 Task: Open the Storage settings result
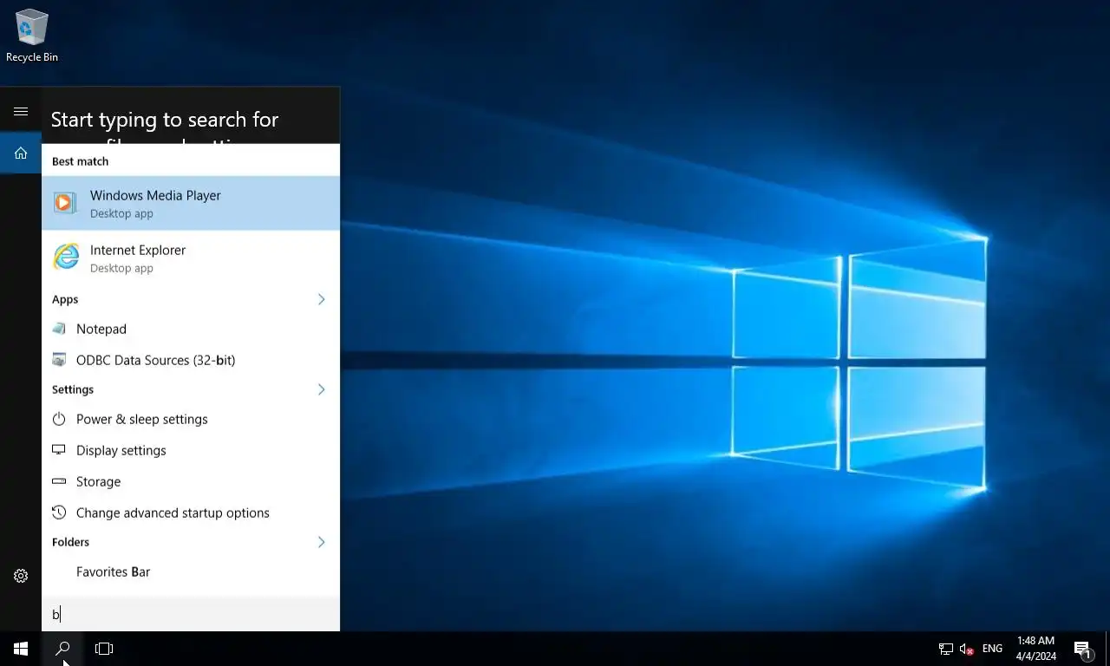191,481
